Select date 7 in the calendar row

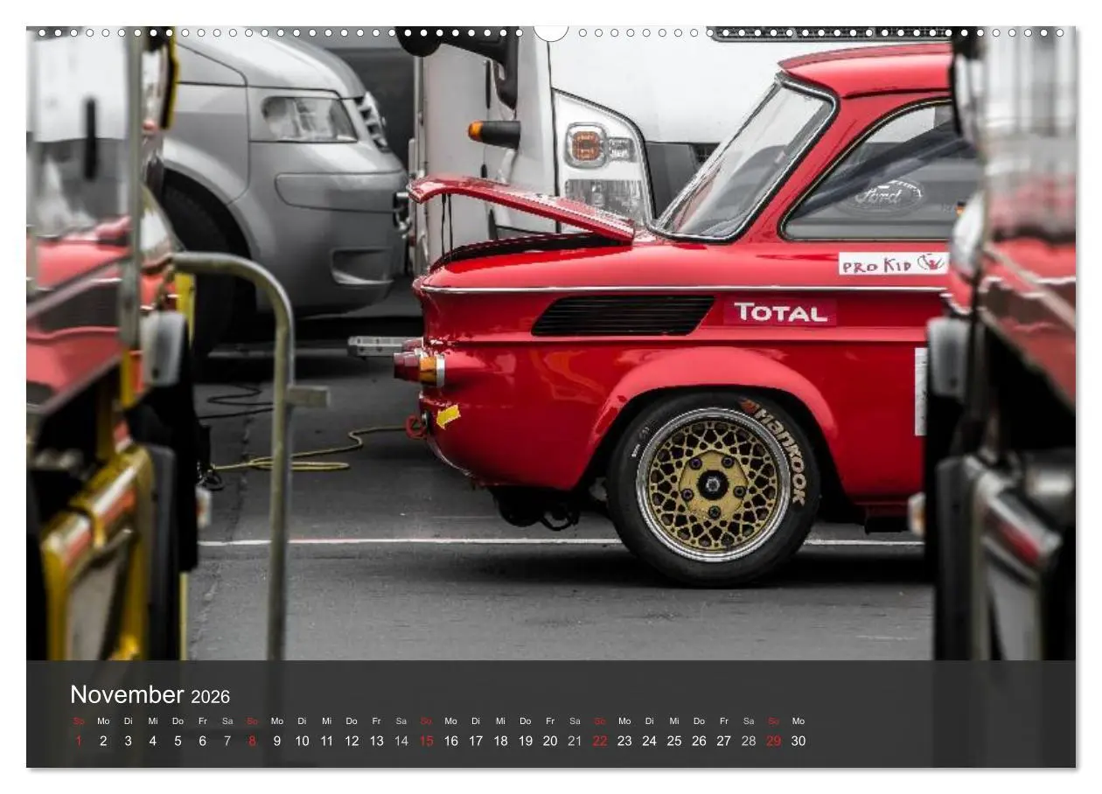coord(227,741)
